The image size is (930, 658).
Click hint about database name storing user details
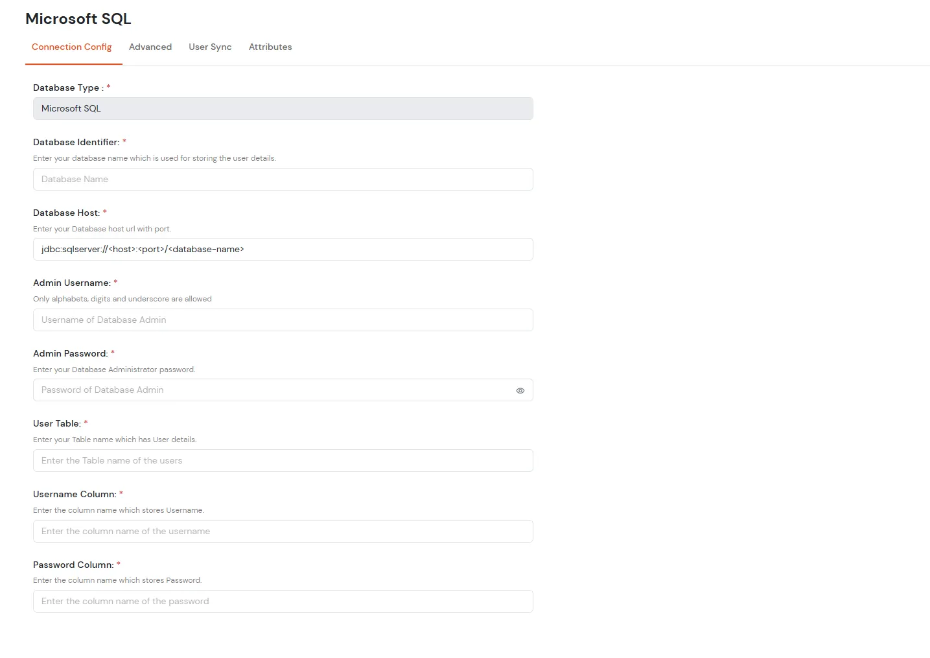154,158
